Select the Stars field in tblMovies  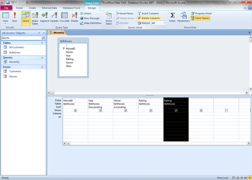pos(68,66)
